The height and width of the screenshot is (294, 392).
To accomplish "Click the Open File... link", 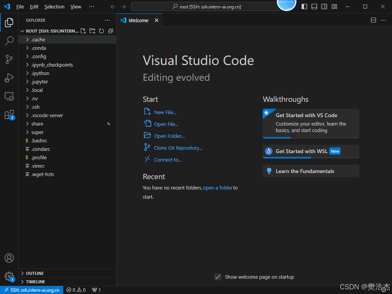I will tap(166, 124).
